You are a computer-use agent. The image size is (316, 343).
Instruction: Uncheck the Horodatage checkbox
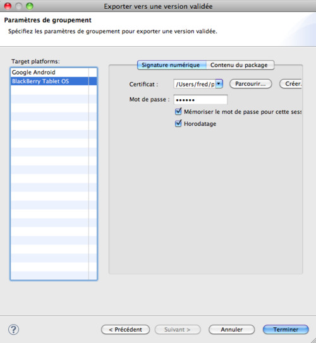click(178, 124)
